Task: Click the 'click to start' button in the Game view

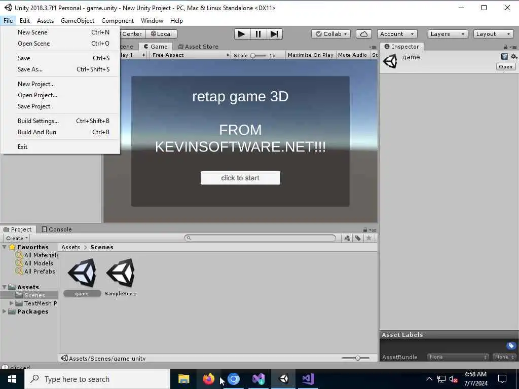Action: [x=240, y=178]
